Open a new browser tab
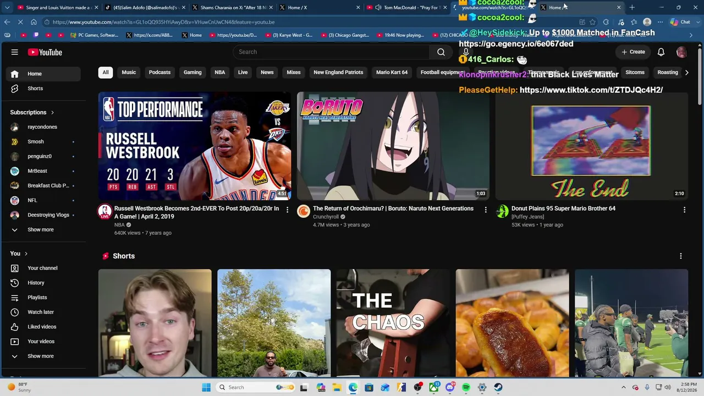704x396 pixels. coord(632,8)
